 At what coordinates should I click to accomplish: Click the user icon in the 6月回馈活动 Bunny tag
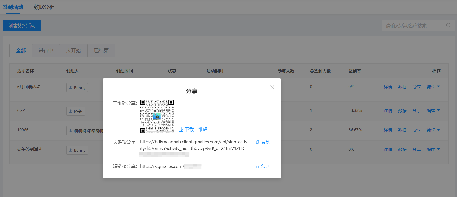71,88
